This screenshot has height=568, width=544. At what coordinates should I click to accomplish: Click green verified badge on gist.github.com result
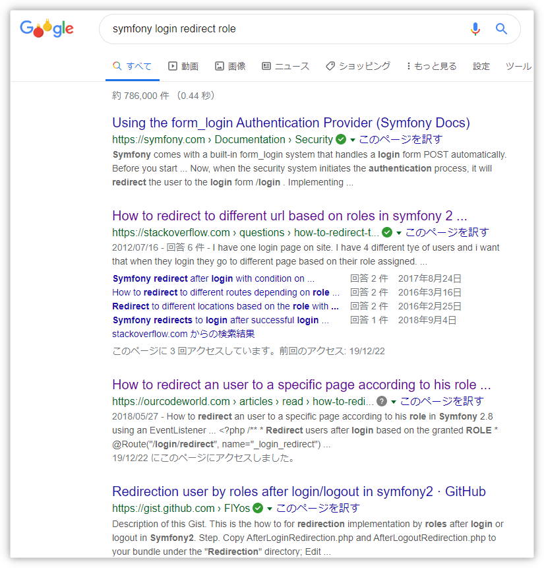pos(258,508)
